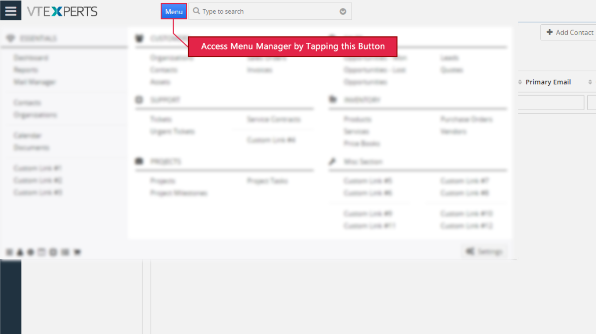Viewport: 596px width, 334px height.
Task: Open Urgent Tickets under Support section
Action: [x=172, y=131]
